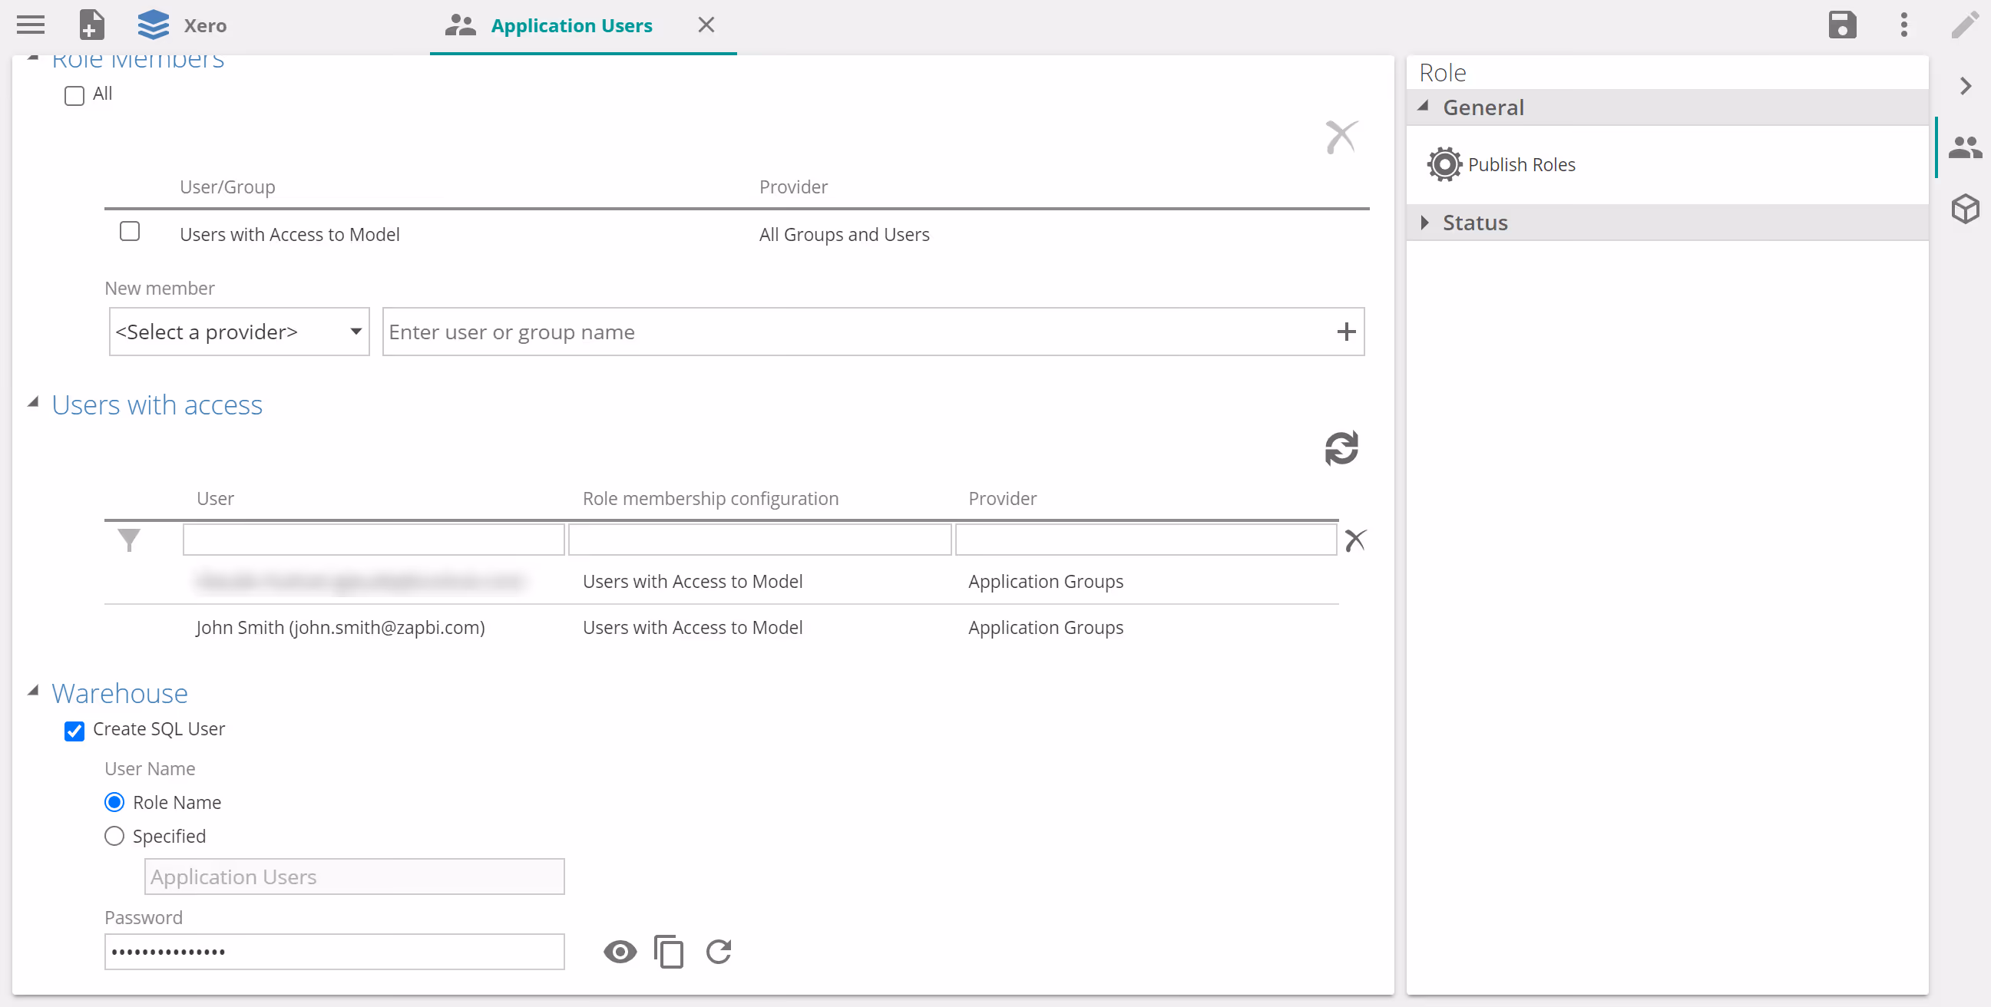Clear the user table filters
This screenshot has width=1991, height=1007.
point(1355,540)
